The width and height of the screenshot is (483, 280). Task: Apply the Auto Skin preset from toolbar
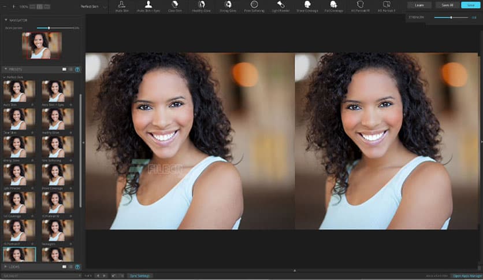[121, 6]
